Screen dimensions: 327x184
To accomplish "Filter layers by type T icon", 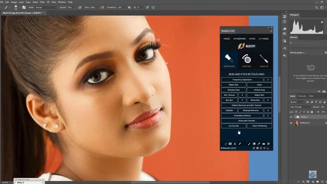I will pos(316,102).
